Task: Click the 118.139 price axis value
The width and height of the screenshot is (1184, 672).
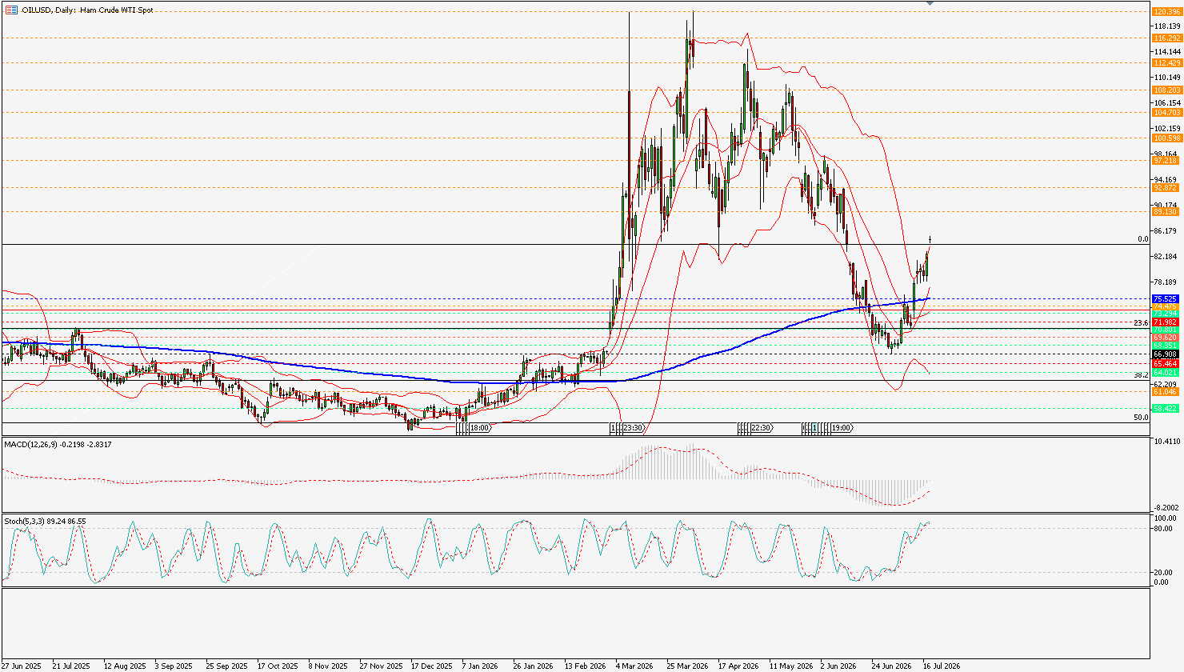Action: pos(1166,26)
